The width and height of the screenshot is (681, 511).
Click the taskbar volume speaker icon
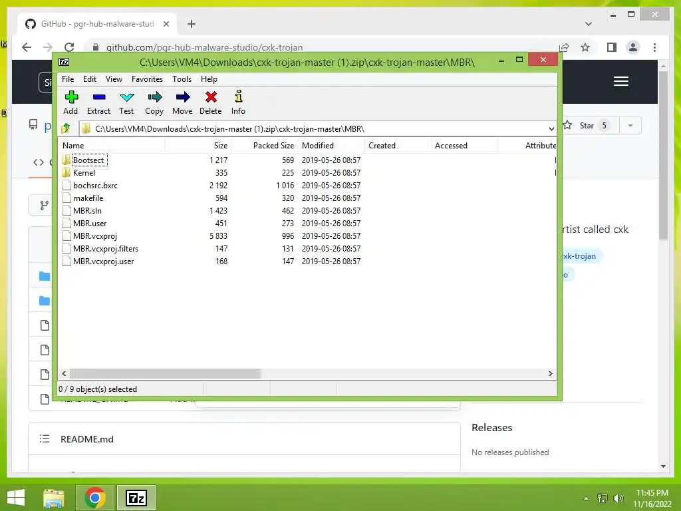(x=618, y=498)
